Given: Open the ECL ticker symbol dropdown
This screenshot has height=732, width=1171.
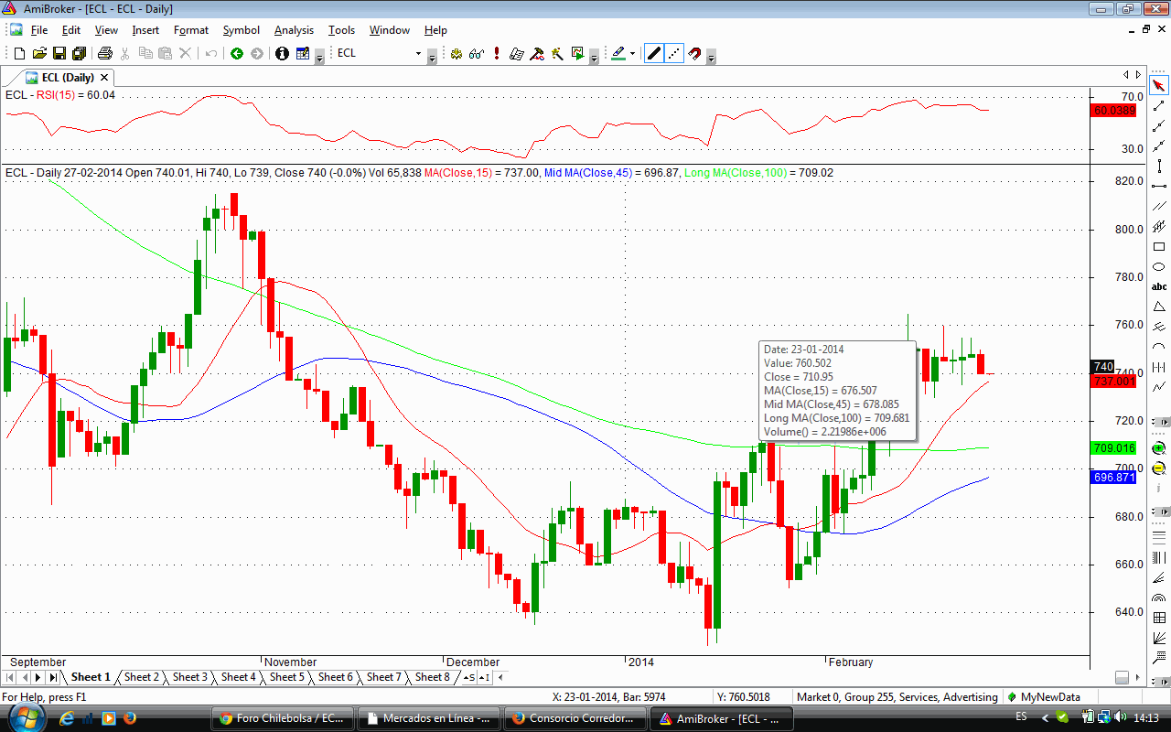Looking at the screenshot, I should tap(432, 55).
